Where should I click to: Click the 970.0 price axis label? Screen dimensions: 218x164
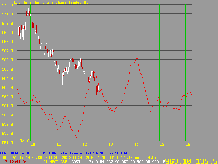(7, 23)
